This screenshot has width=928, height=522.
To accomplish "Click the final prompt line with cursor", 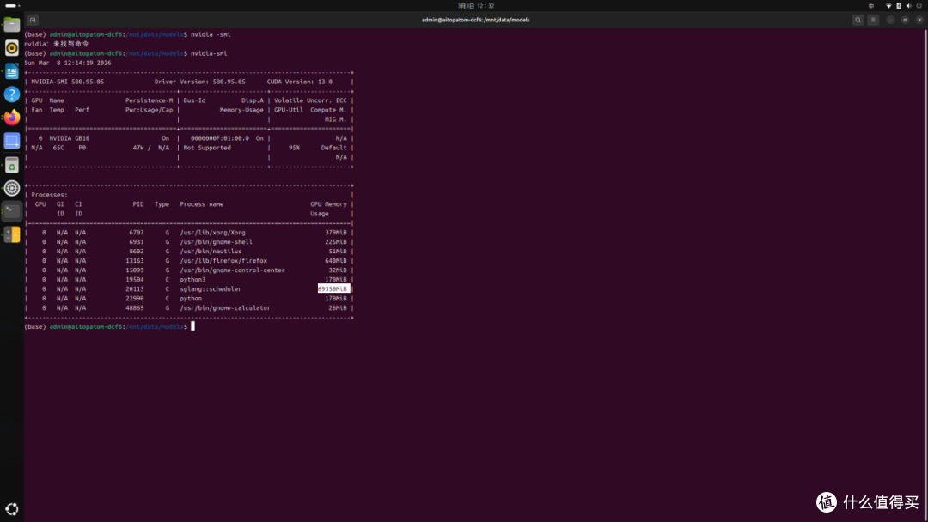I will [109, 326].
